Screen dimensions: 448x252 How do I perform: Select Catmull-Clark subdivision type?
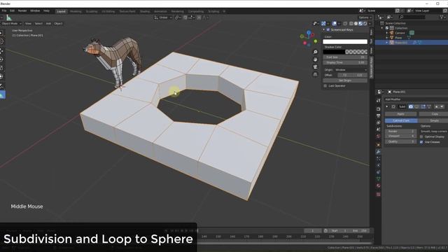[x=401, y=120]
